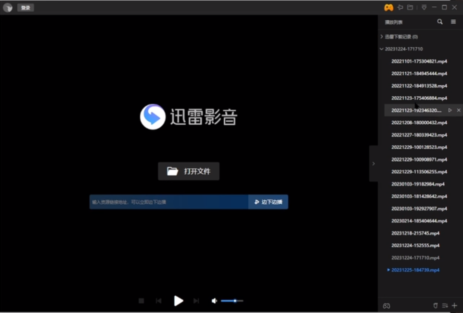Collapse playlist panel with side arrow handle
Viewport: 463px width, 313px height.
[x=373, y=163]
